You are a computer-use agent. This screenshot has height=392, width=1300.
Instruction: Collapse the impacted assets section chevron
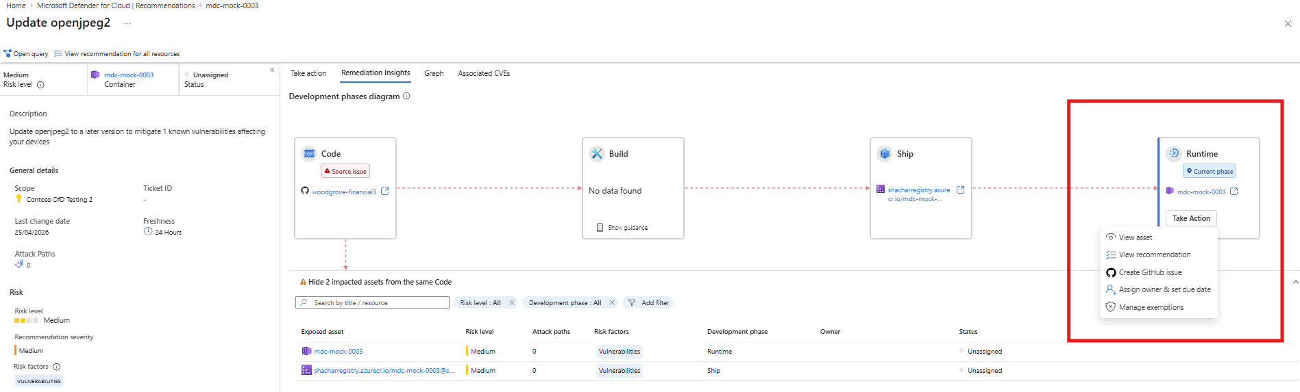tap(1295, 282)
